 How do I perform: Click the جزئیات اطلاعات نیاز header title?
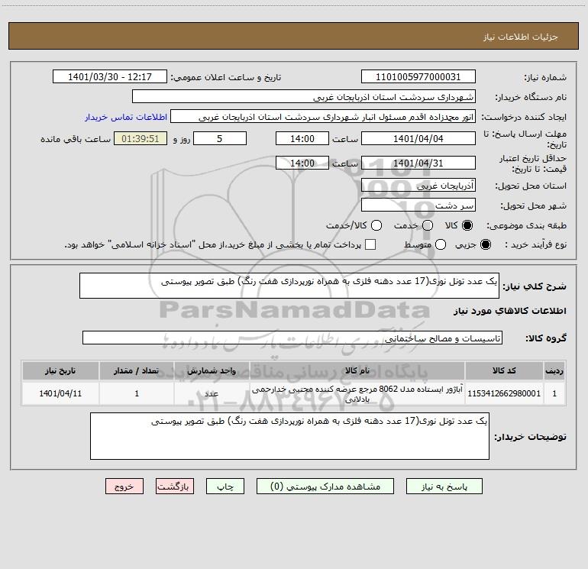[x=521, y=37]
